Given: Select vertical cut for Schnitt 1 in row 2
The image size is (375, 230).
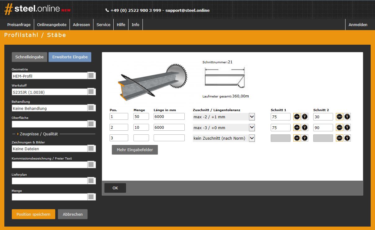Looking at the screenshot, I should (305, 128).
